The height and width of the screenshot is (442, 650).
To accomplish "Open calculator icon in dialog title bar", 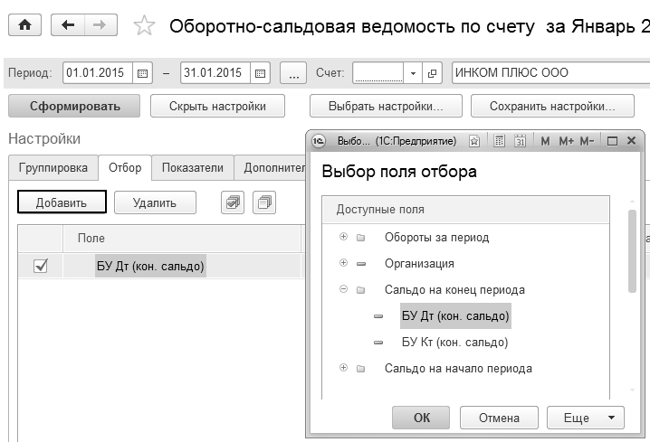I will tap(499, 141).
